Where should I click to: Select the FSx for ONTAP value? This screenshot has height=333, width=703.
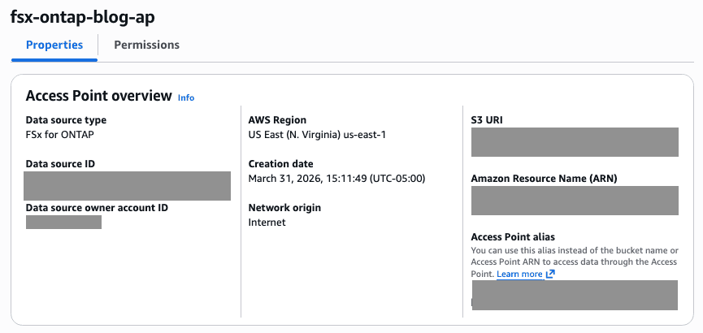coord(60,135)
